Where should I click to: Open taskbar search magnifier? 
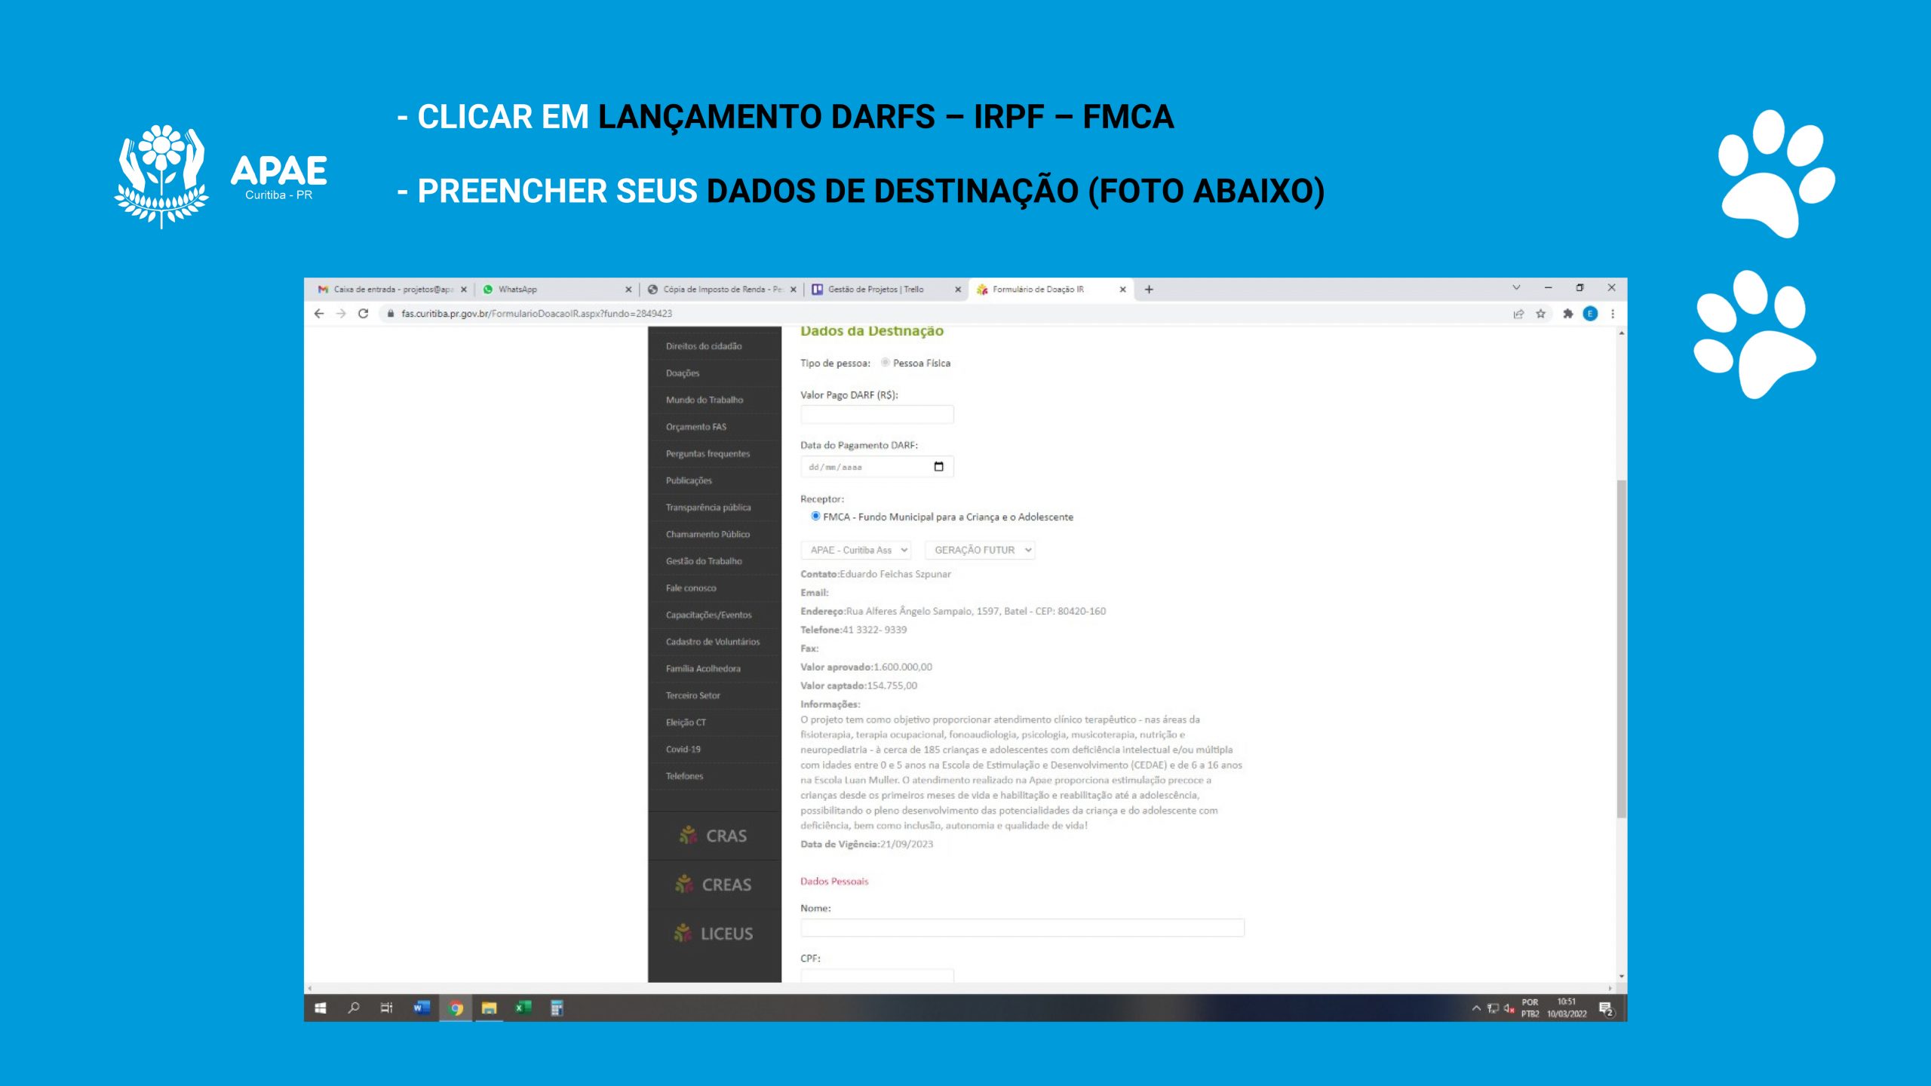point(353,1008)
